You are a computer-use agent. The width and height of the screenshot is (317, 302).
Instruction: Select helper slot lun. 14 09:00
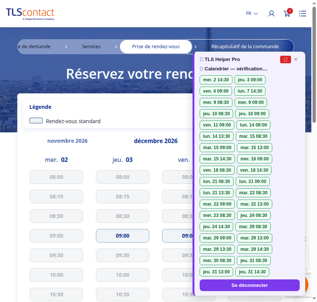[253, 125]
